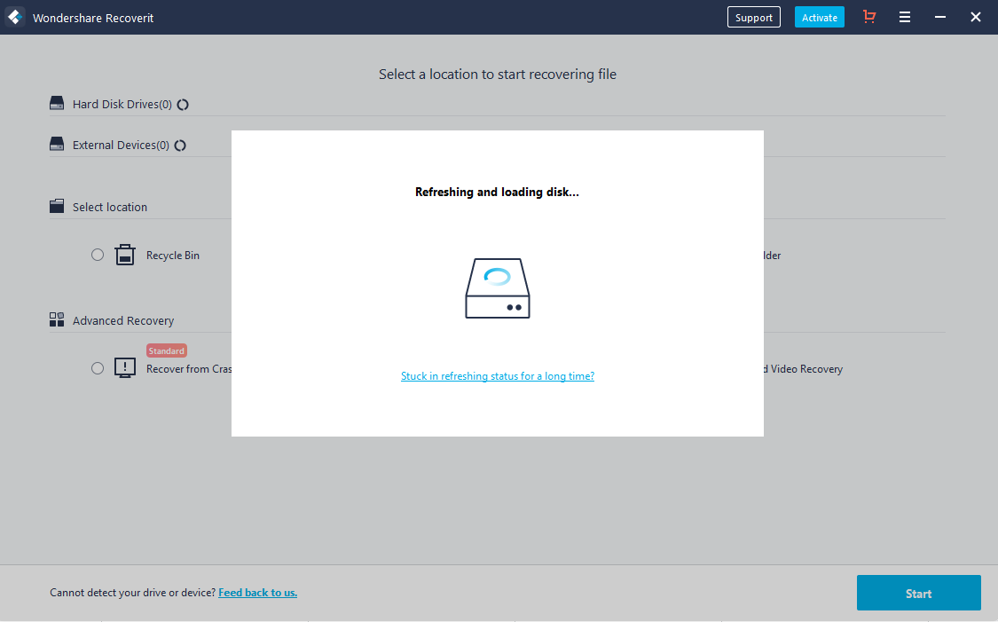
Task: Close the Recoverit window
Action: [975, 17]
